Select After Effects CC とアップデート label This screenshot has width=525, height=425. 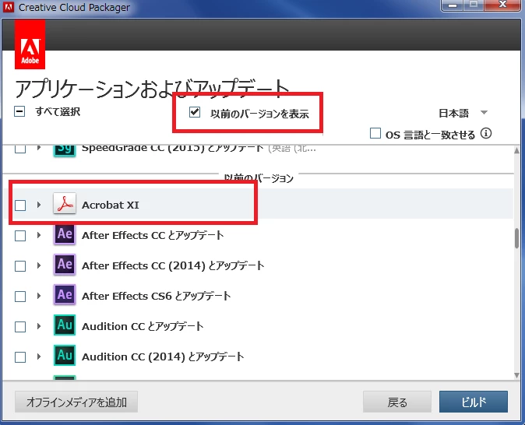153,235
